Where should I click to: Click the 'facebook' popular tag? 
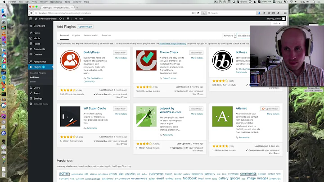point(190,178)
